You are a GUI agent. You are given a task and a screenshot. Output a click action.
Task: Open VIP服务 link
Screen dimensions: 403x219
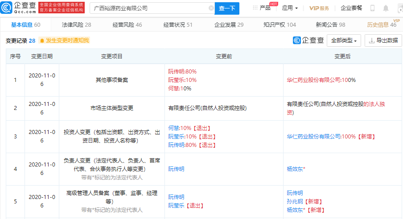click(319, 8)
